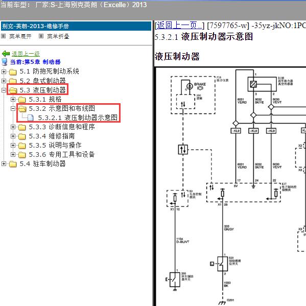
Task: Click the 返回上一页 link
Action: [179, 26]
